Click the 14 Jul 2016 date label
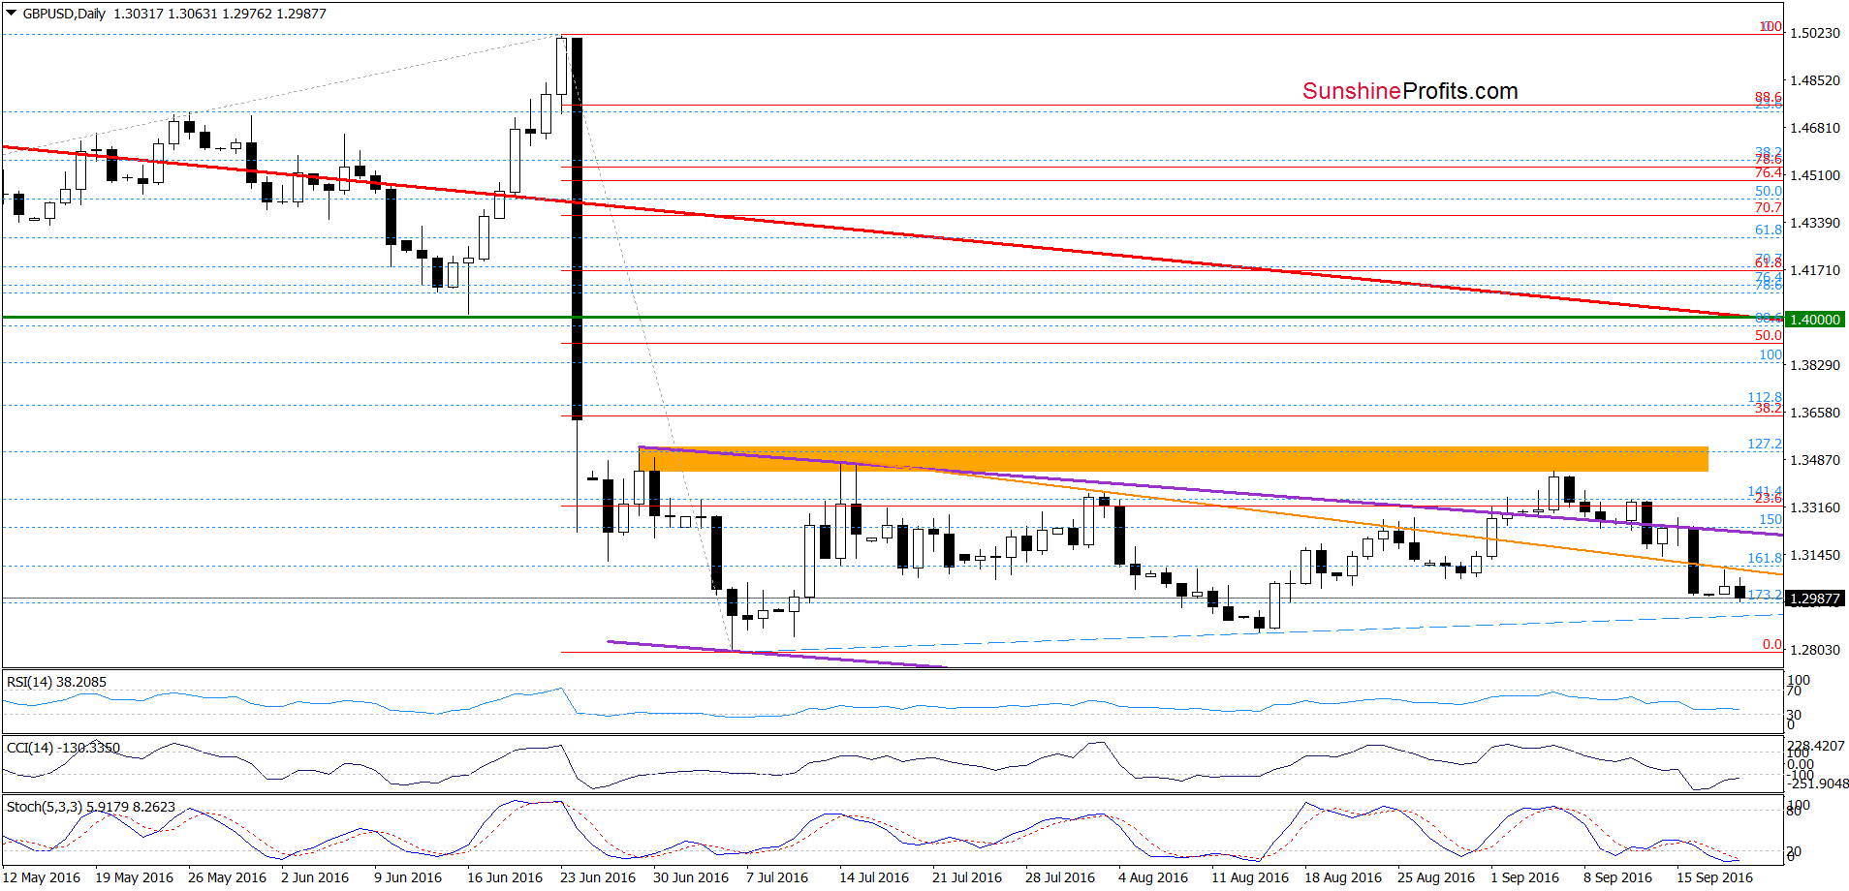This screenshot has height=891, width=1849. coord(874,877)
